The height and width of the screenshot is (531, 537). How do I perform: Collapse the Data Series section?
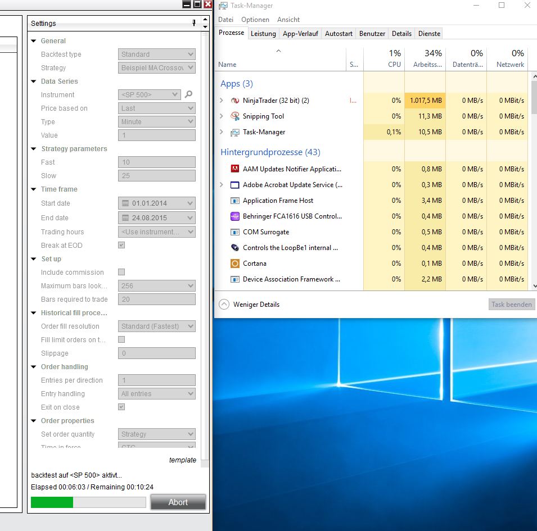click(x=34, y=81)
